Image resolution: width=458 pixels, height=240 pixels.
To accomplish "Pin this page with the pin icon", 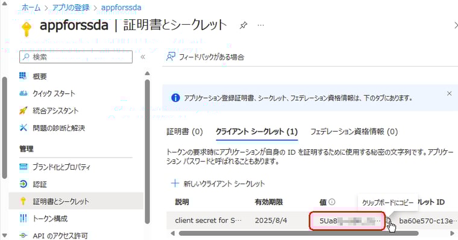I will coord(243,25).
